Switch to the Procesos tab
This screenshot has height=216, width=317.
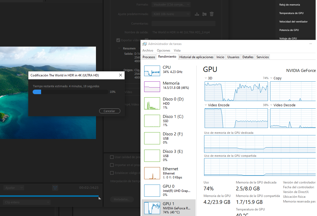(x=149, y=57)
